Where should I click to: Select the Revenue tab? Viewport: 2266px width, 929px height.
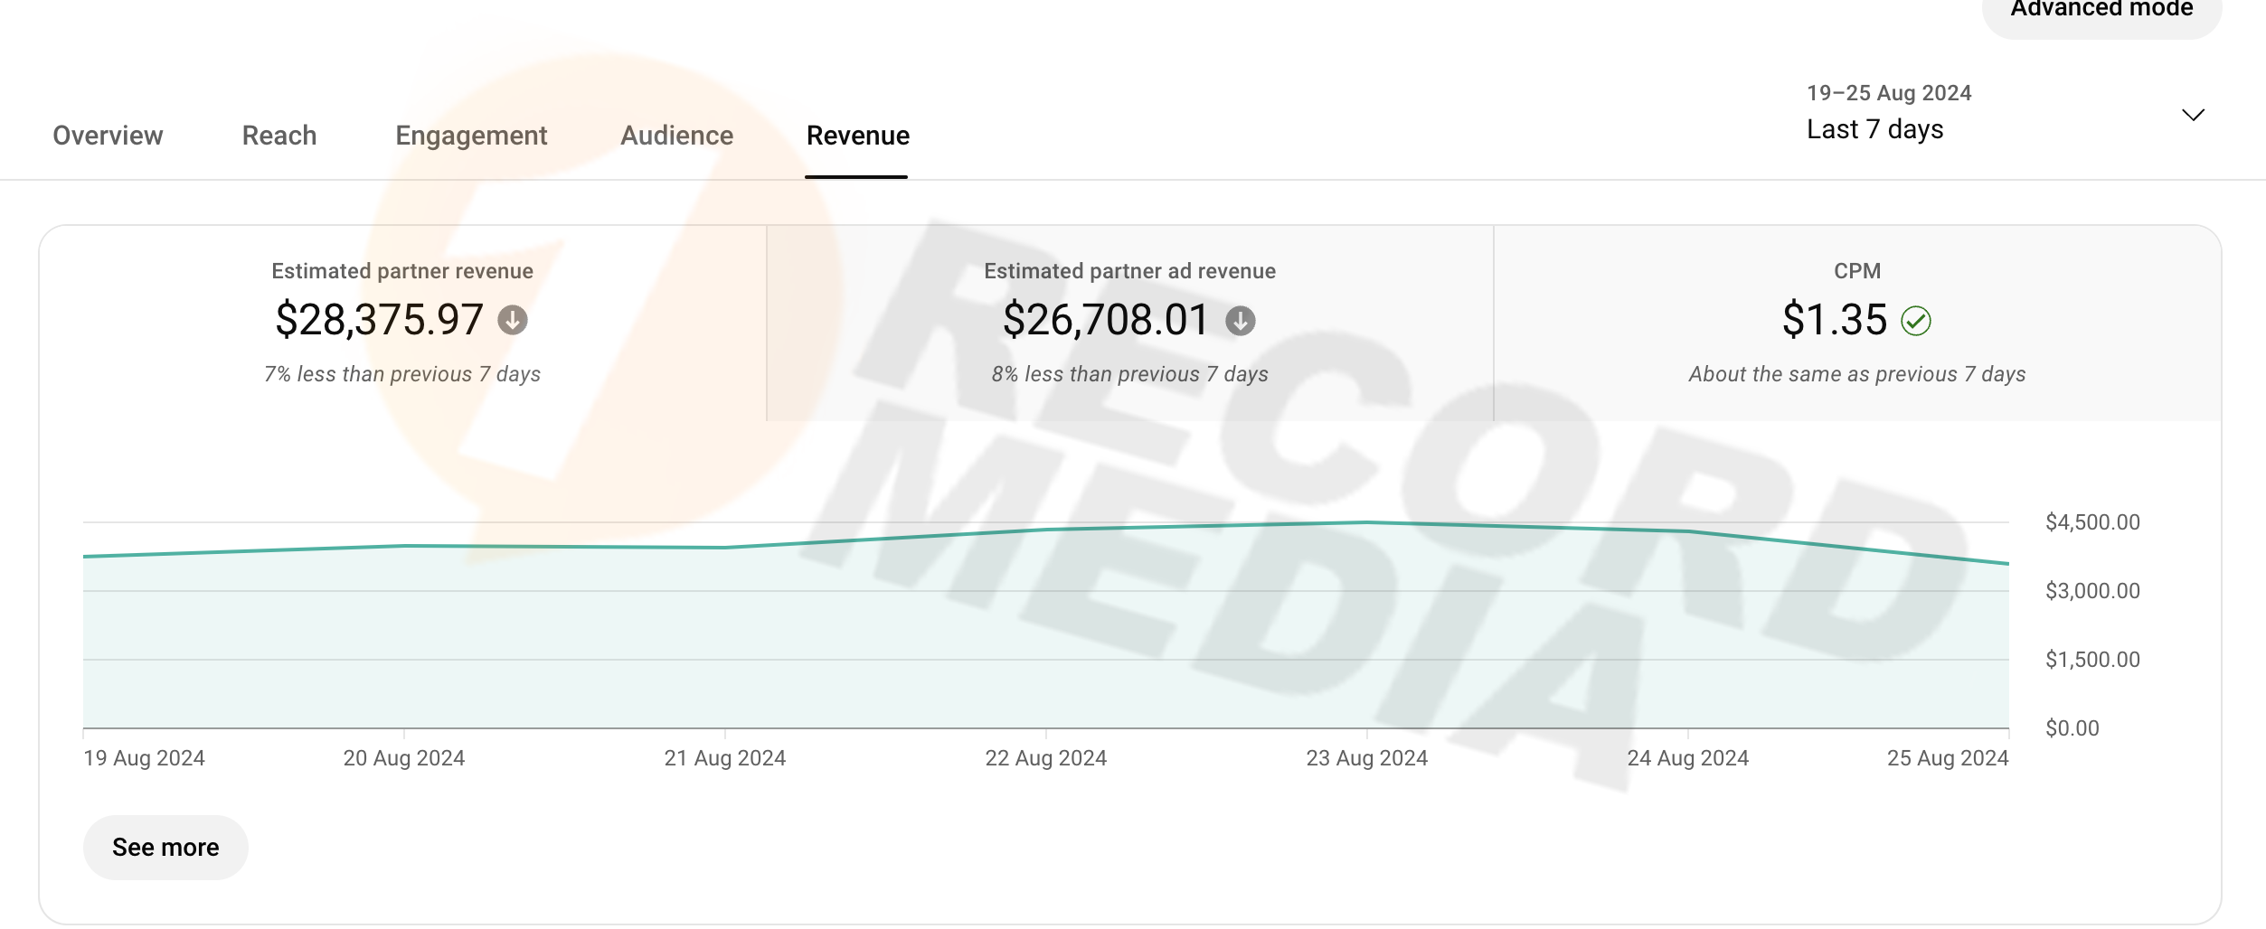pyautogui.click(x=857, y=136)
